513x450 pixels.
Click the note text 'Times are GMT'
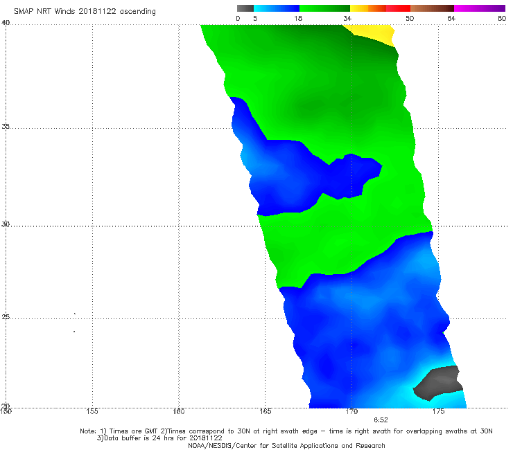click(134, 431)
